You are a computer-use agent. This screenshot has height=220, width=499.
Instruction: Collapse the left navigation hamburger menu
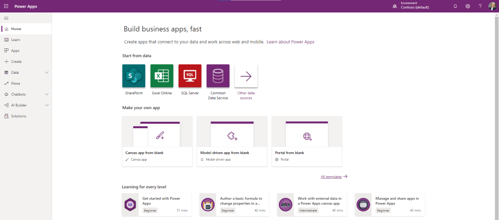tap(6, 18)
